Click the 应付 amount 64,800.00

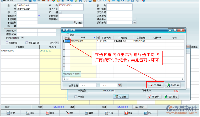[58, 107]
